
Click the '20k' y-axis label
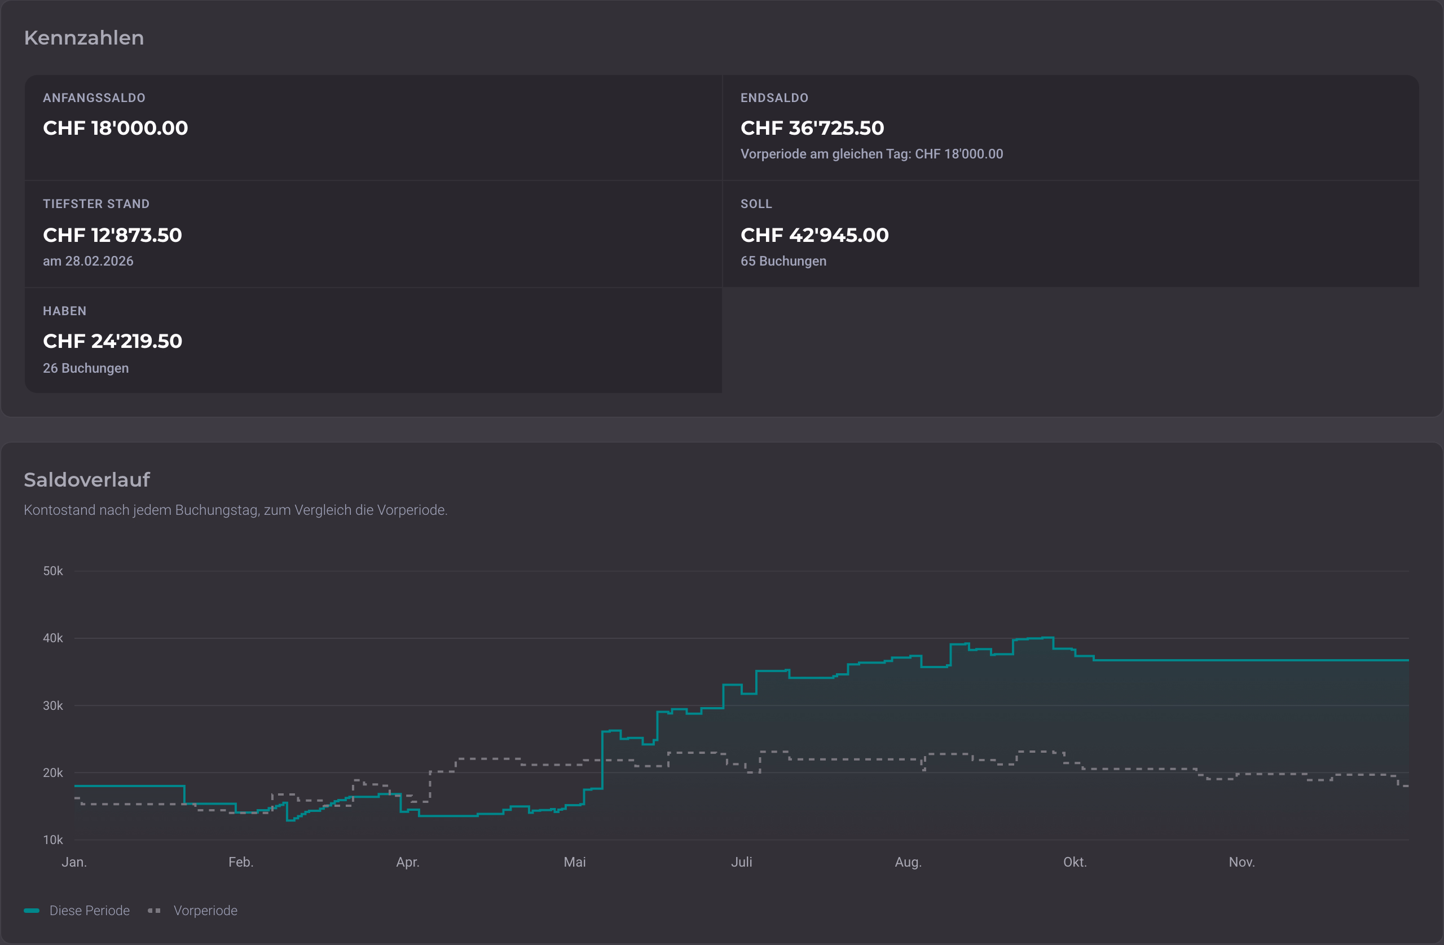coord(53,772)
